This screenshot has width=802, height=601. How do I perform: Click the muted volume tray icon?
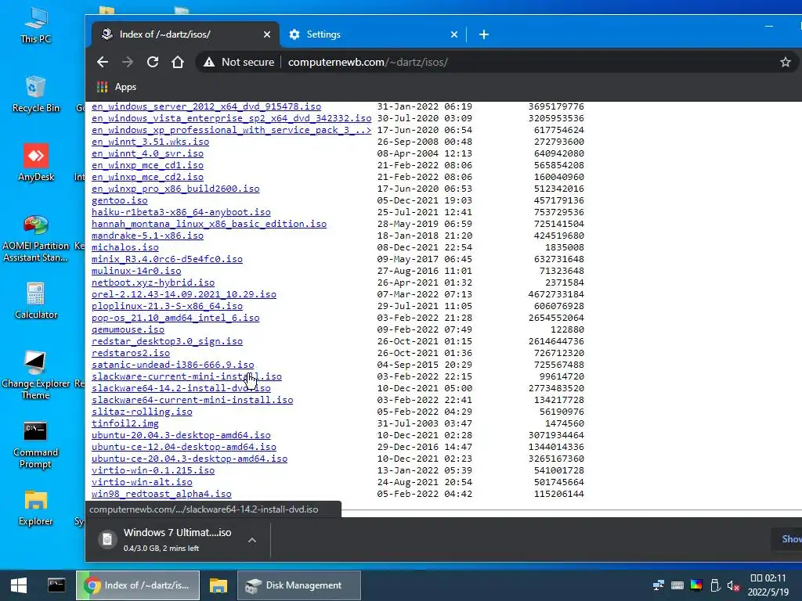(733, 585)
